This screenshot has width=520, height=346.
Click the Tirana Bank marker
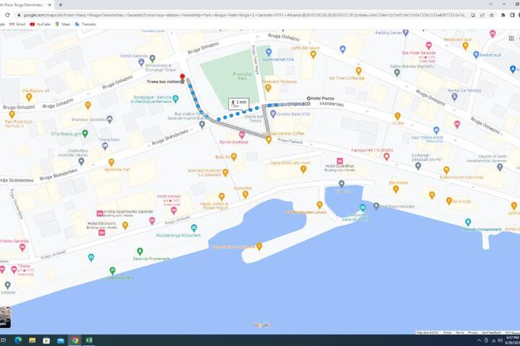coord(105,146)
